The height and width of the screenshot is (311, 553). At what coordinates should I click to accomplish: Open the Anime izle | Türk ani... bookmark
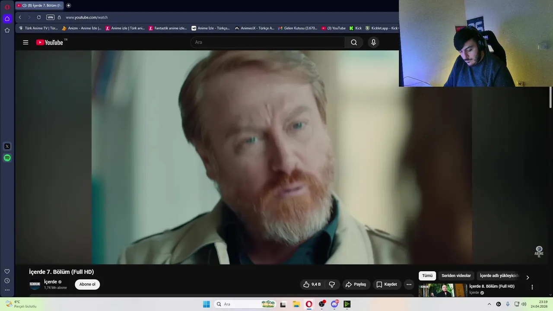pos(125,28)
